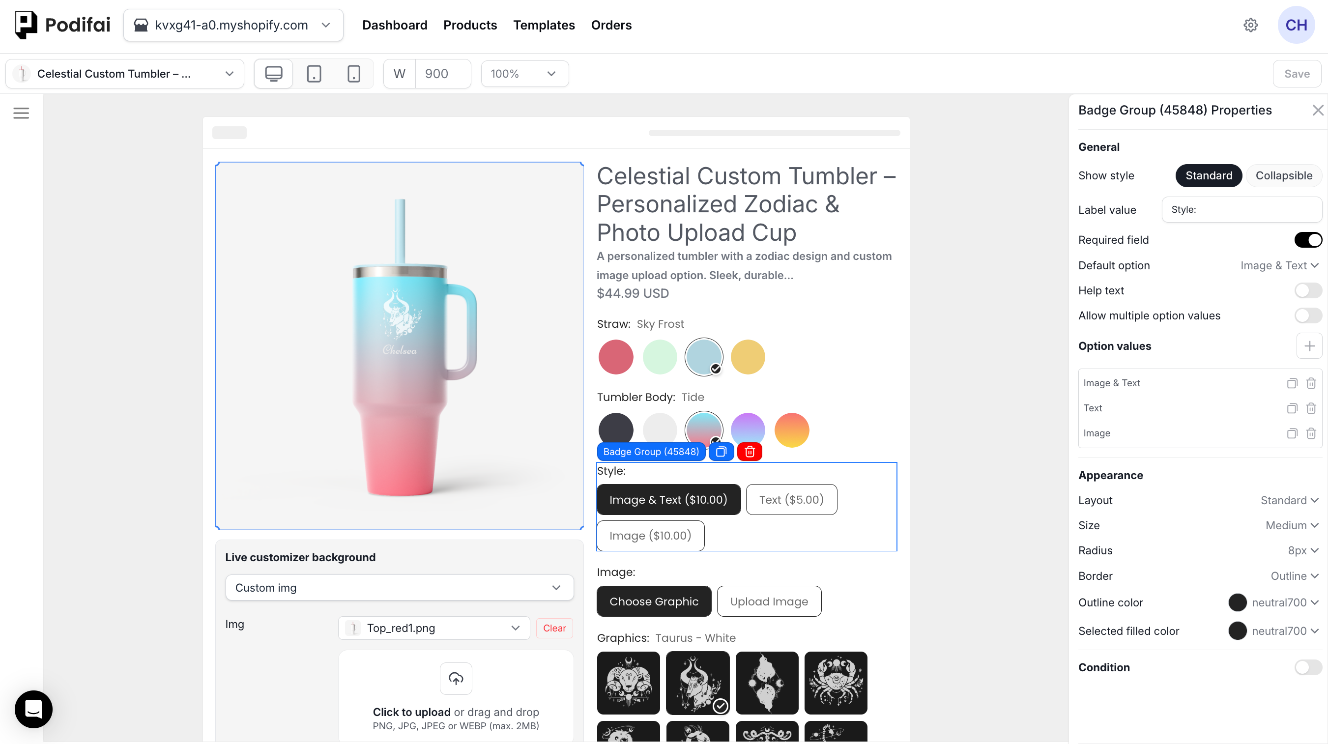Open Selected filled color neutral700 picker

pos(1274,631)
